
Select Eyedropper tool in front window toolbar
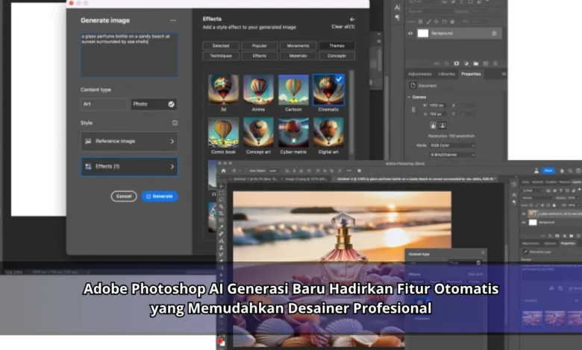pyautogui.click(x=221, y=227)
